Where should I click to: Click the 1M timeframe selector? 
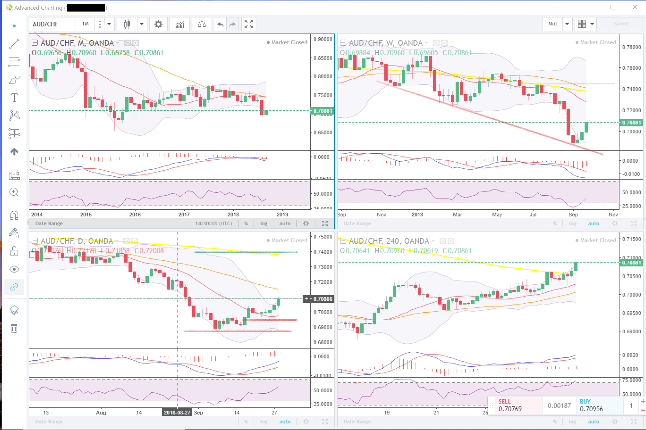coord(85,24)
